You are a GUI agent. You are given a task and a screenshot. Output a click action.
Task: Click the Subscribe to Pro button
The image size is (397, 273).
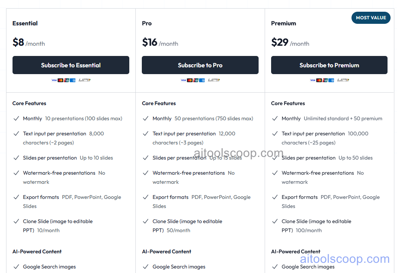click(200, 65)
